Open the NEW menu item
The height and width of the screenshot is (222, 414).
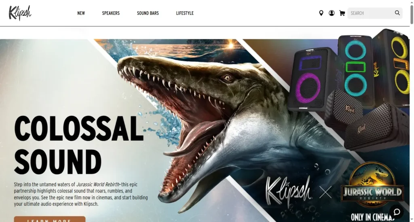[x=81, y=13]
